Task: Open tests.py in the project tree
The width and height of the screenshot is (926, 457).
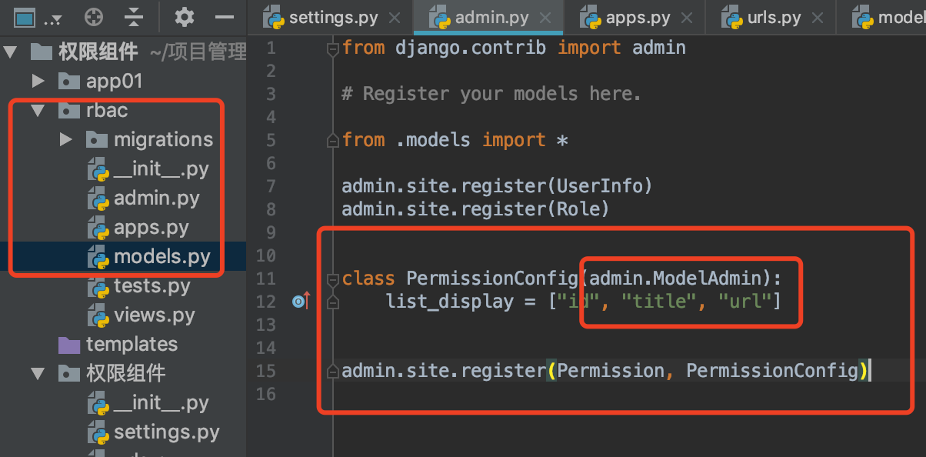Action: [152, 285]
